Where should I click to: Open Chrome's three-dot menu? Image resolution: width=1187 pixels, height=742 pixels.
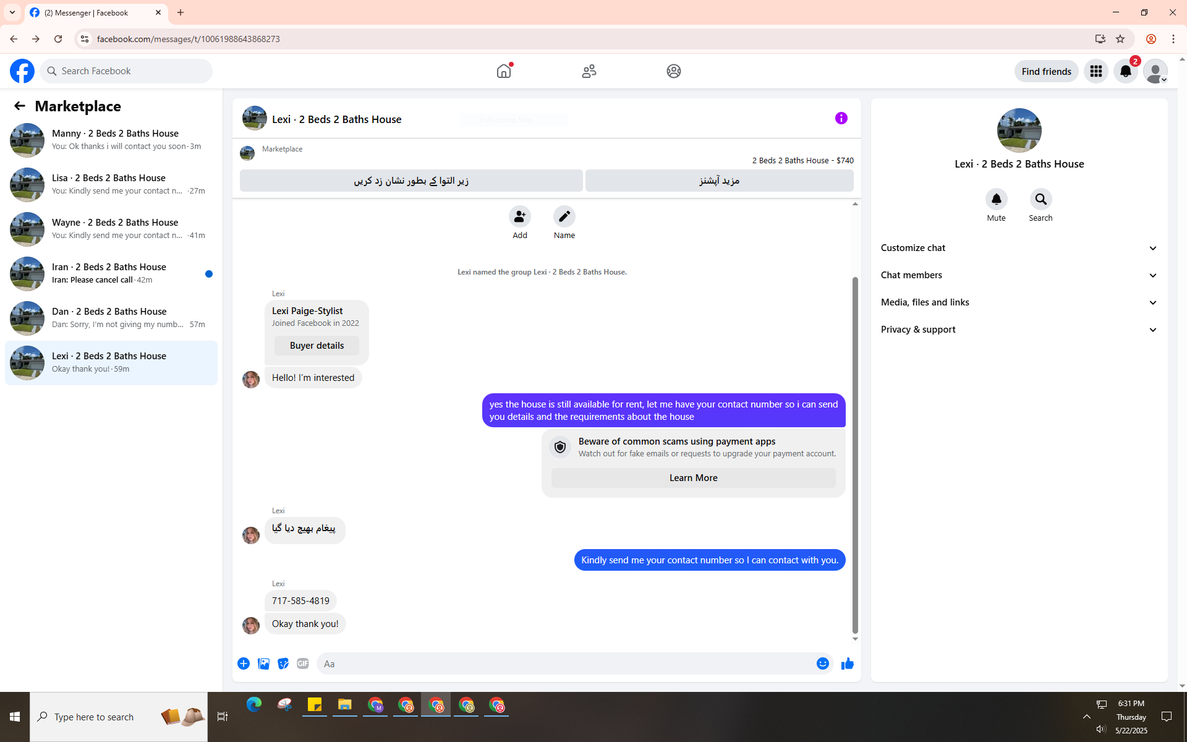(1173, 39)
